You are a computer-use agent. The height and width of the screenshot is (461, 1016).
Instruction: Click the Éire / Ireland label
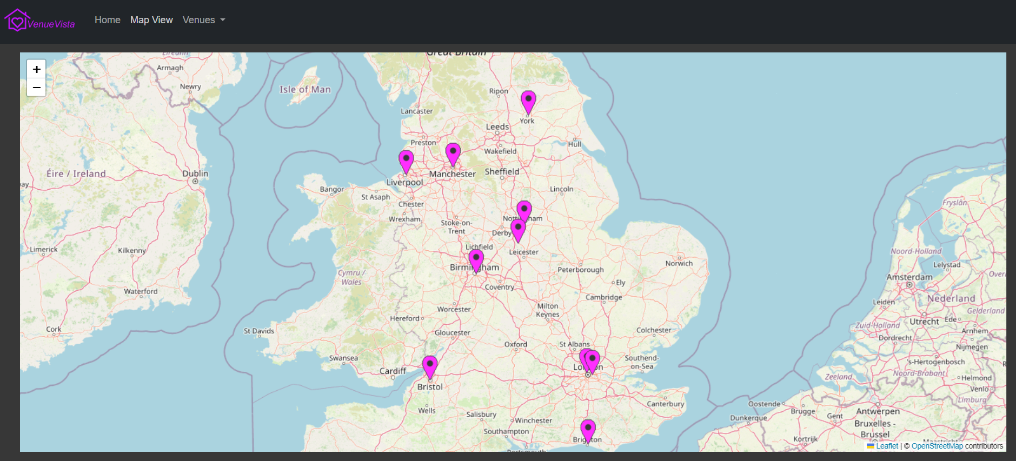[76, 173]
